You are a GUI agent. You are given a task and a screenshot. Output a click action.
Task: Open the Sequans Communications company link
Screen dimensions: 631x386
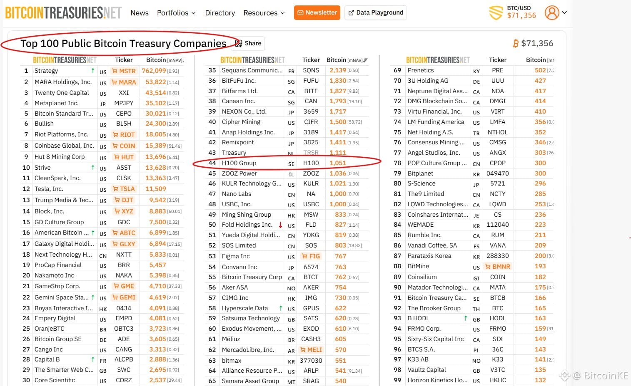[x=252, y=70]
